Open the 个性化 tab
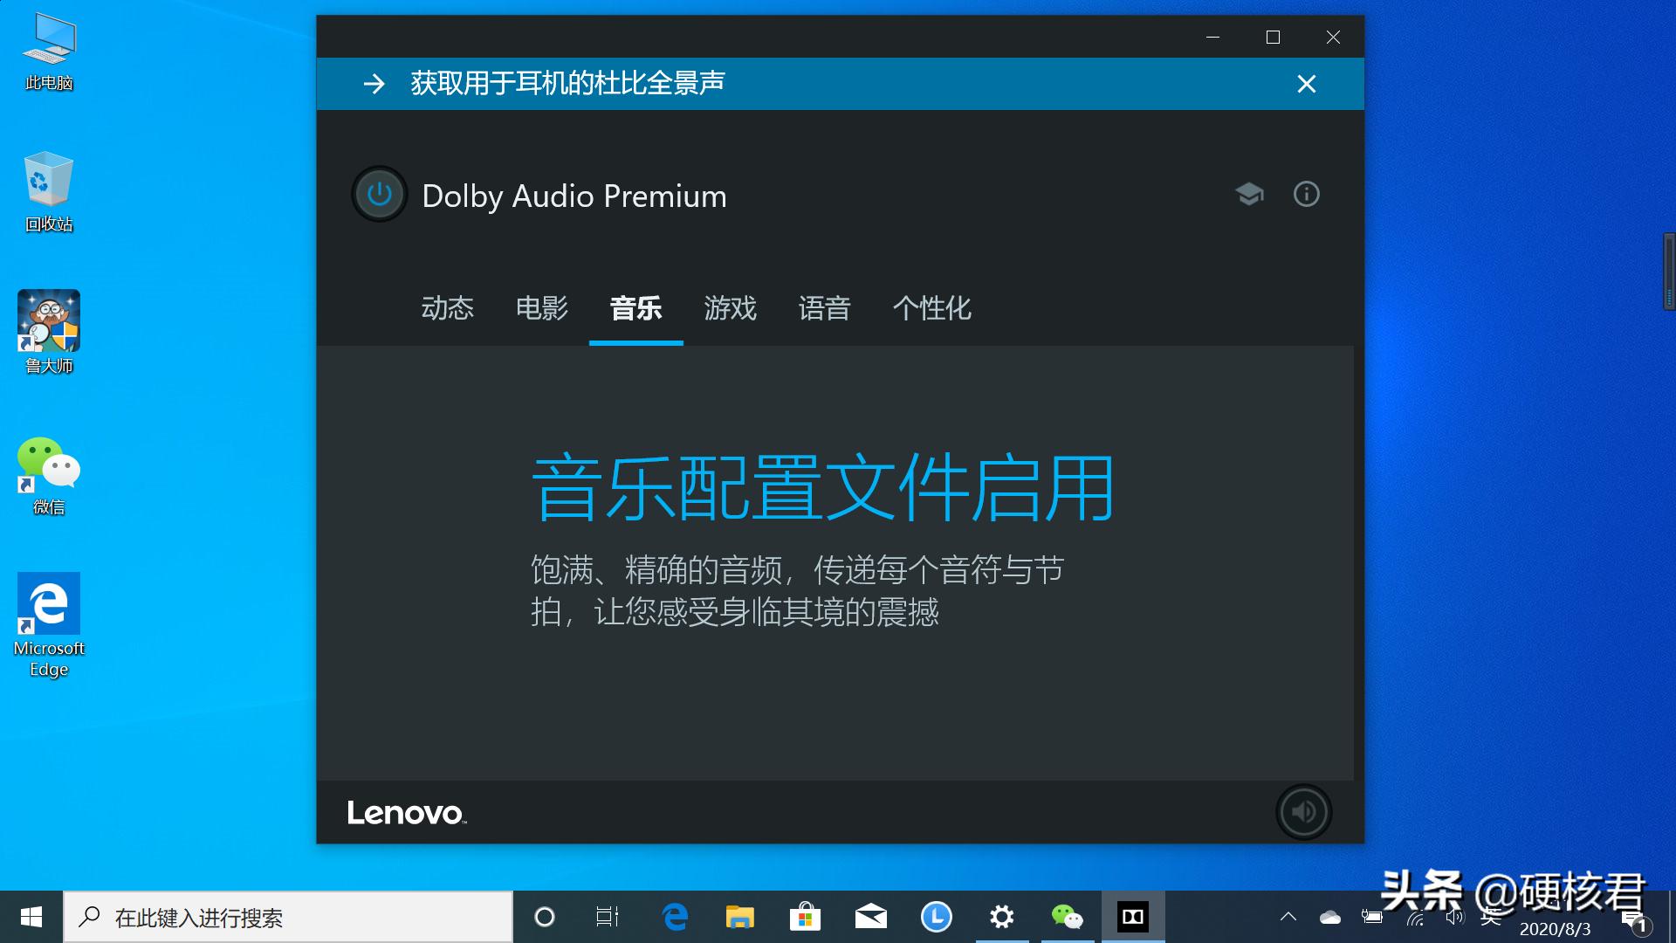The image size is (1676, 943). tap(931, 308)
